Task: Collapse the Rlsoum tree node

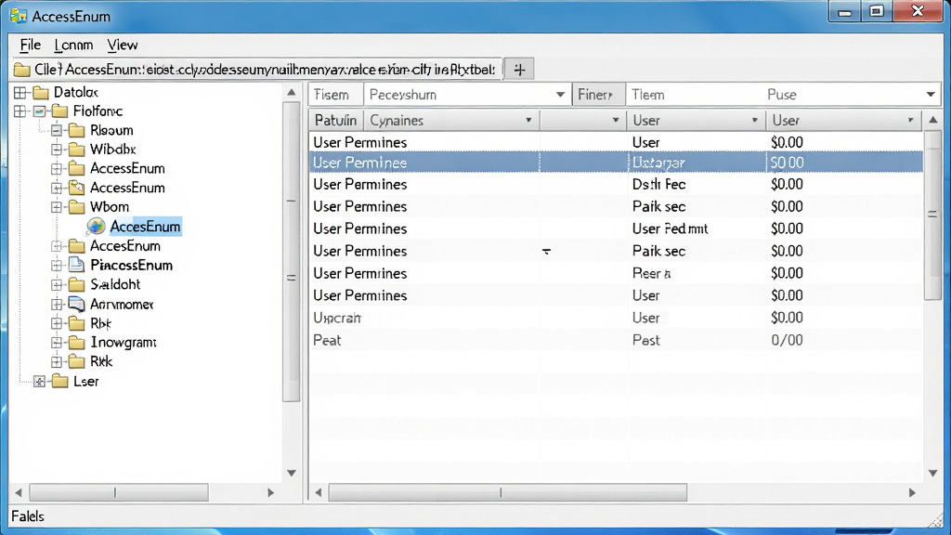Action: tap(57, 130)
